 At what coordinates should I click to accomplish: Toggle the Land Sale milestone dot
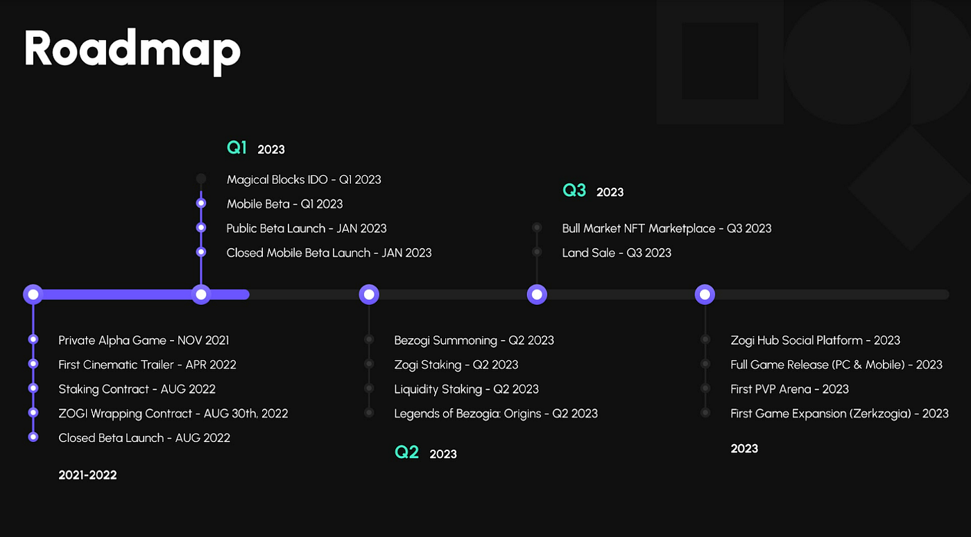[x=536, y=251]
